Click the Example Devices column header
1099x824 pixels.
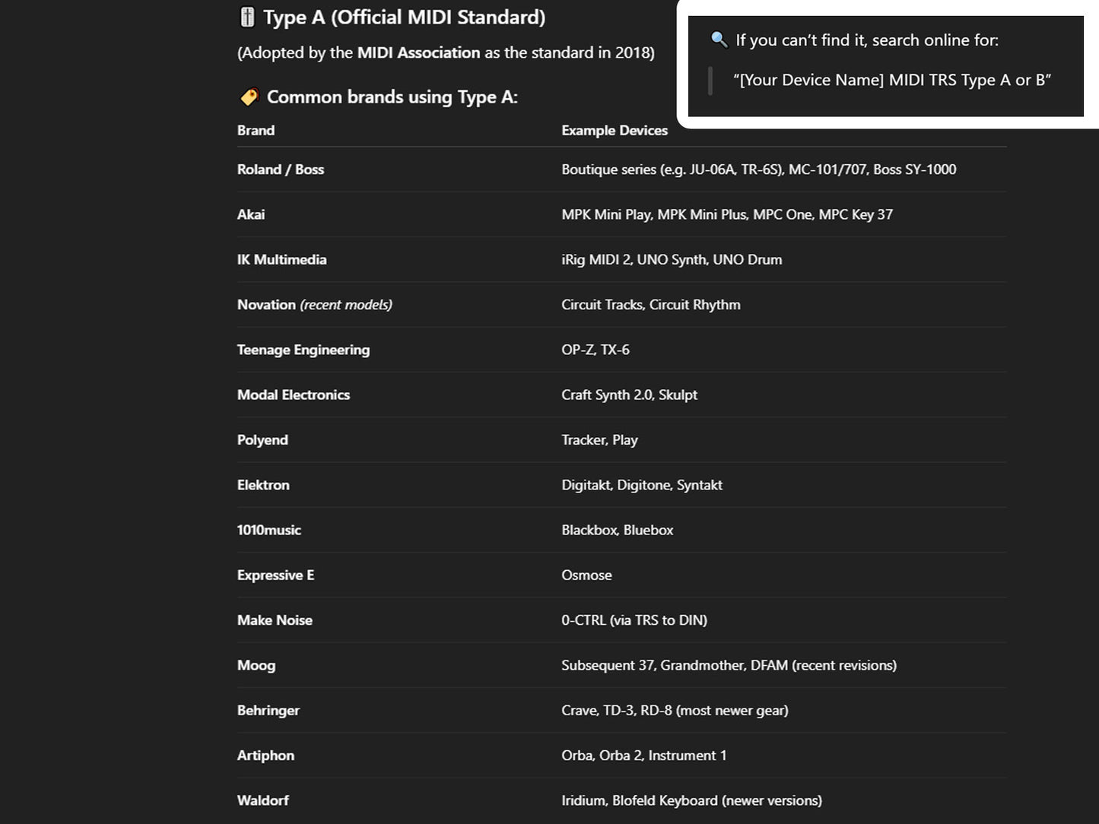click(x=614, y=131)
